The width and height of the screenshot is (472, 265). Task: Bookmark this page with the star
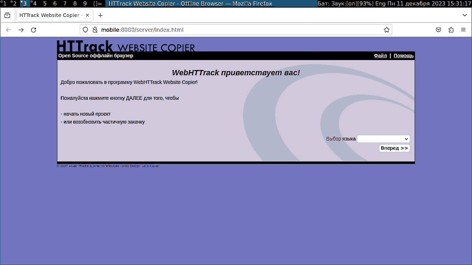pyautogui.click(x=386, y=30)
